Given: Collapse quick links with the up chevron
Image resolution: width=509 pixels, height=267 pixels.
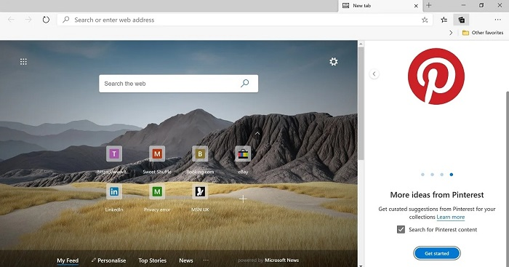Looking at the screenshot, I should coord(257,134).
